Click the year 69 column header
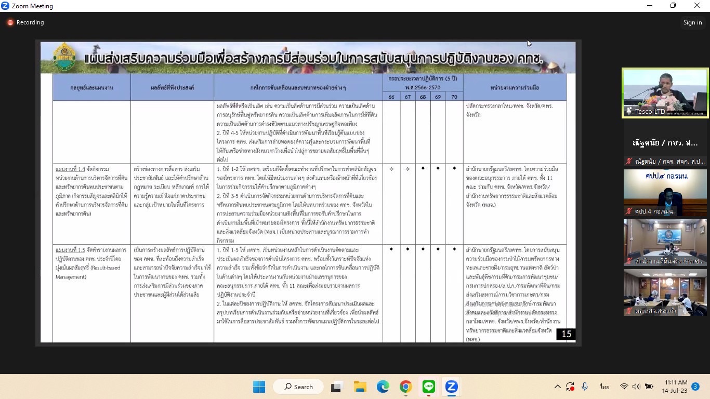 click(438, 97)
